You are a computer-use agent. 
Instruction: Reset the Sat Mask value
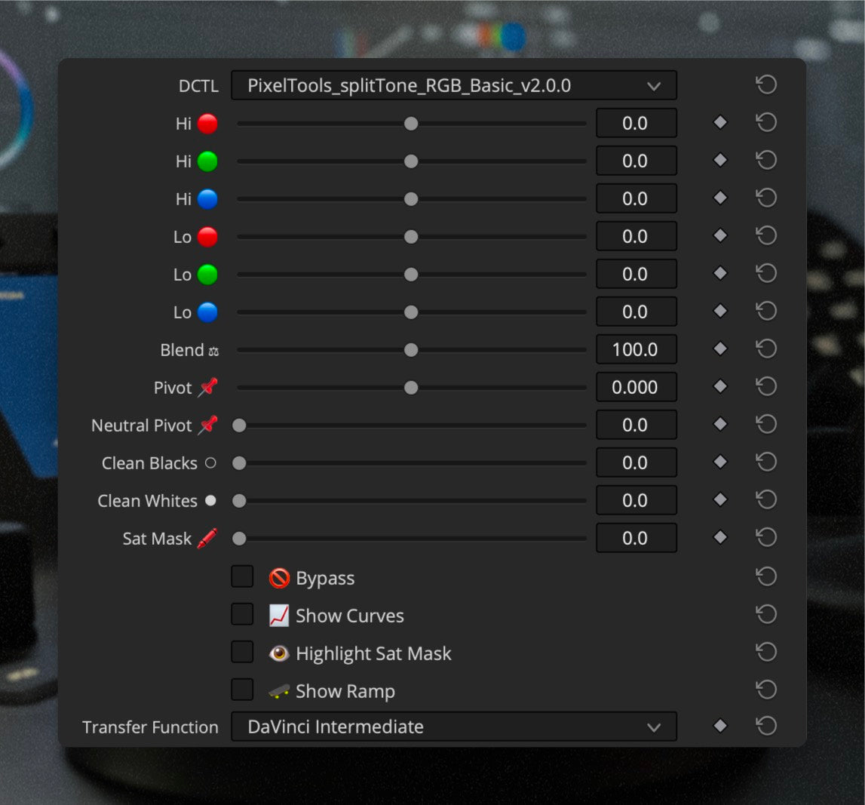tap(766, 538)
